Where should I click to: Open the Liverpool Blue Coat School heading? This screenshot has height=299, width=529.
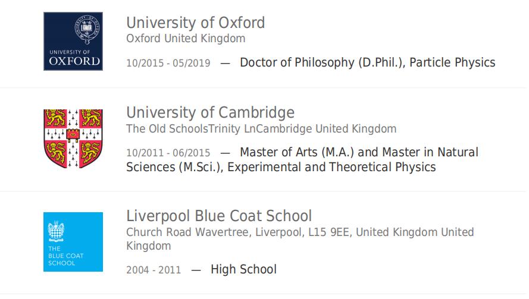click(x=219, y=215)
